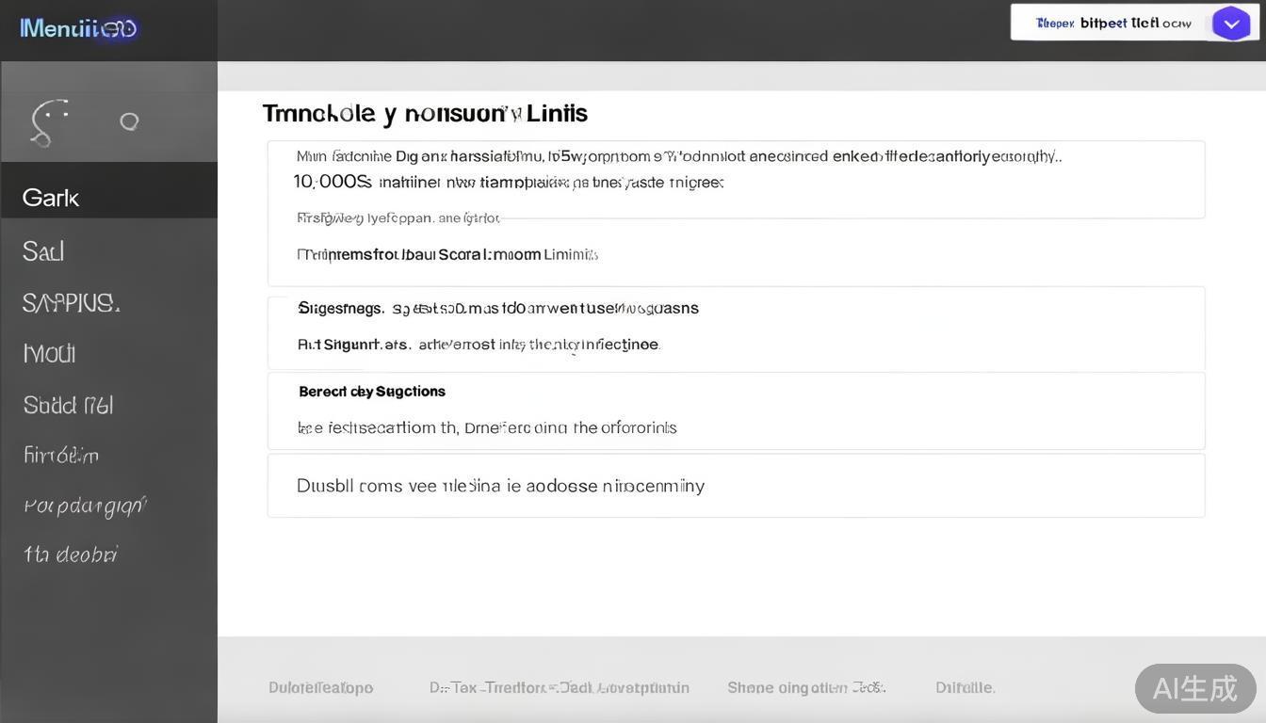Image resolution: width=1266 pixels, height=723 pixels.
Task: Open the purple chevron dropdown button
Action: (1230, 24)
